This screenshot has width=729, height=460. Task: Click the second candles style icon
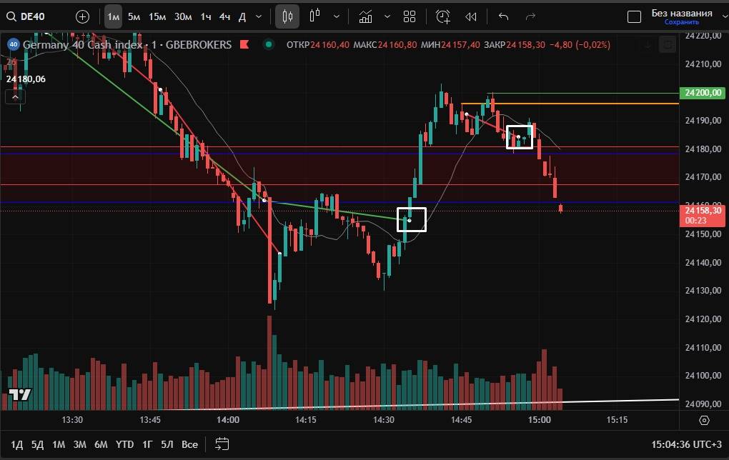[x=315, y=16]
